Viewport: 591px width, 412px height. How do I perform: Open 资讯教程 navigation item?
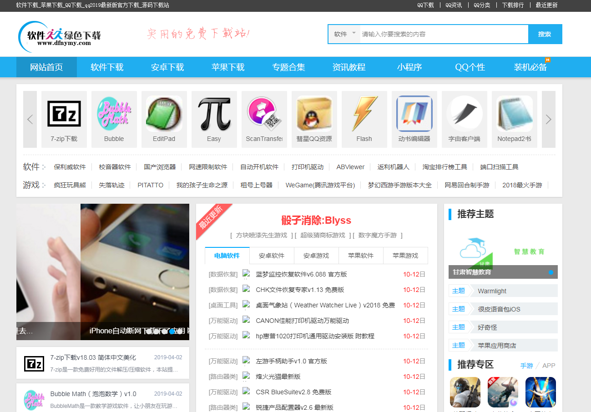click(x=349, y=67)
